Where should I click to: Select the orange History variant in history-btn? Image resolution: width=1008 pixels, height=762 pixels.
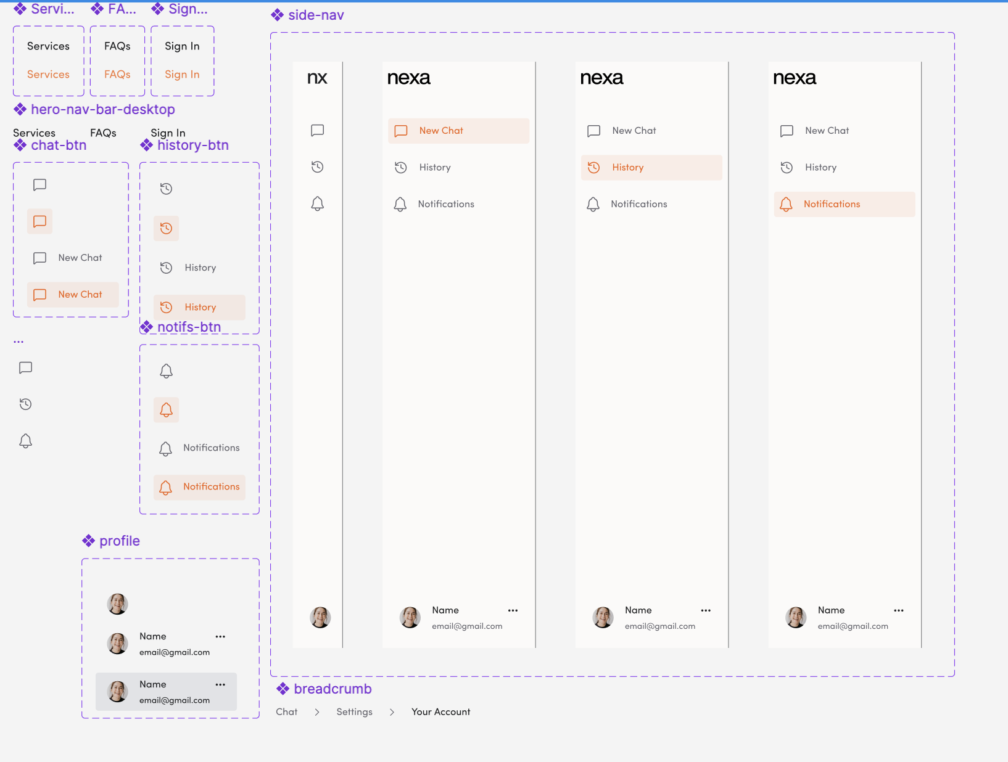199,307
